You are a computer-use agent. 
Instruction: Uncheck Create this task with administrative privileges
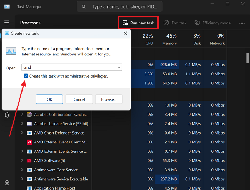26,76
